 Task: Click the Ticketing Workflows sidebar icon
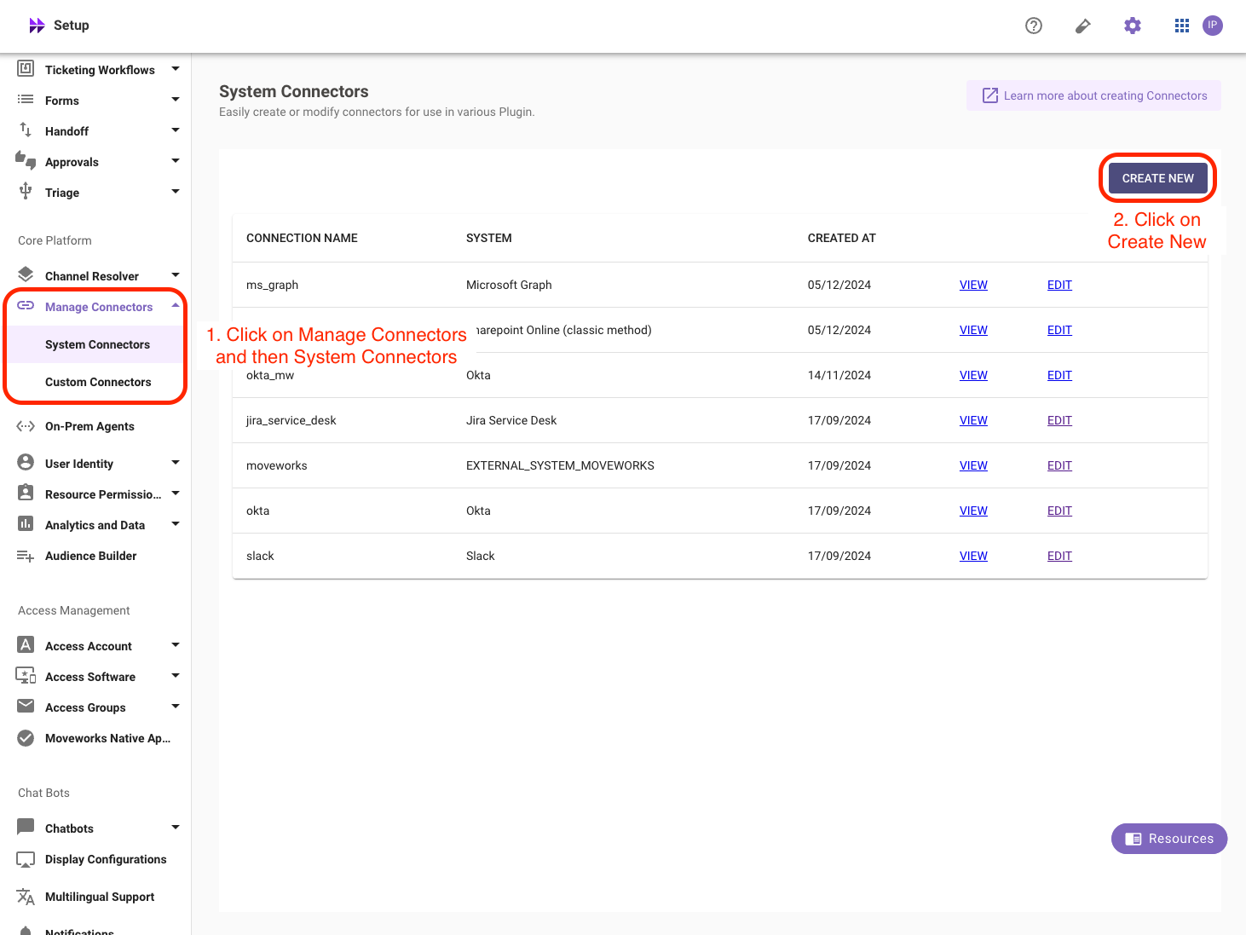[26, 69]
